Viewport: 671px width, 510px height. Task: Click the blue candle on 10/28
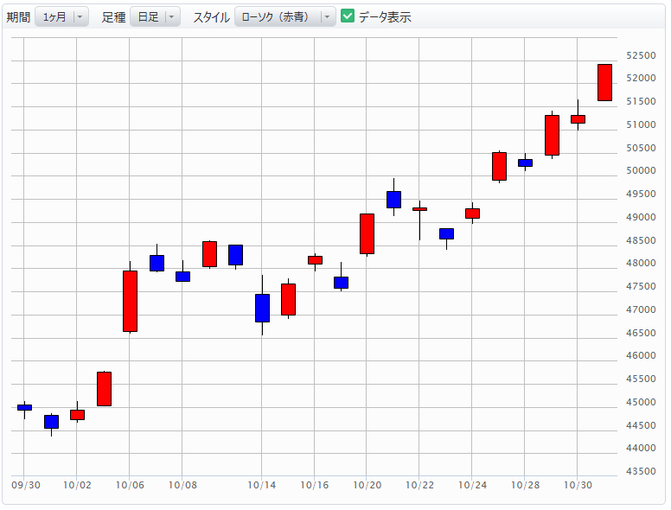click(x=525, y=163)
